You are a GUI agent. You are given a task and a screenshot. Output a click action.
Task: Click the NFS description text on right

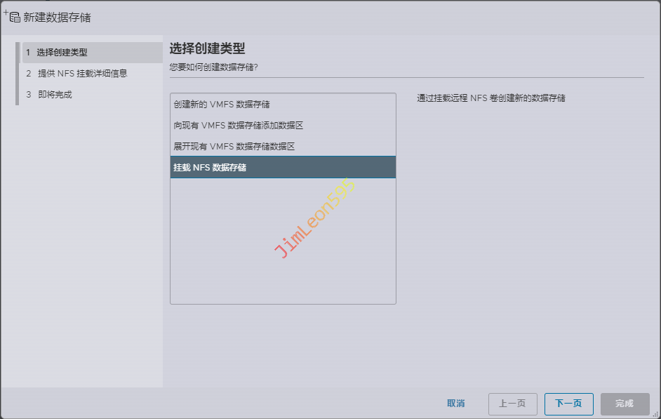click(x=491, y=98)
